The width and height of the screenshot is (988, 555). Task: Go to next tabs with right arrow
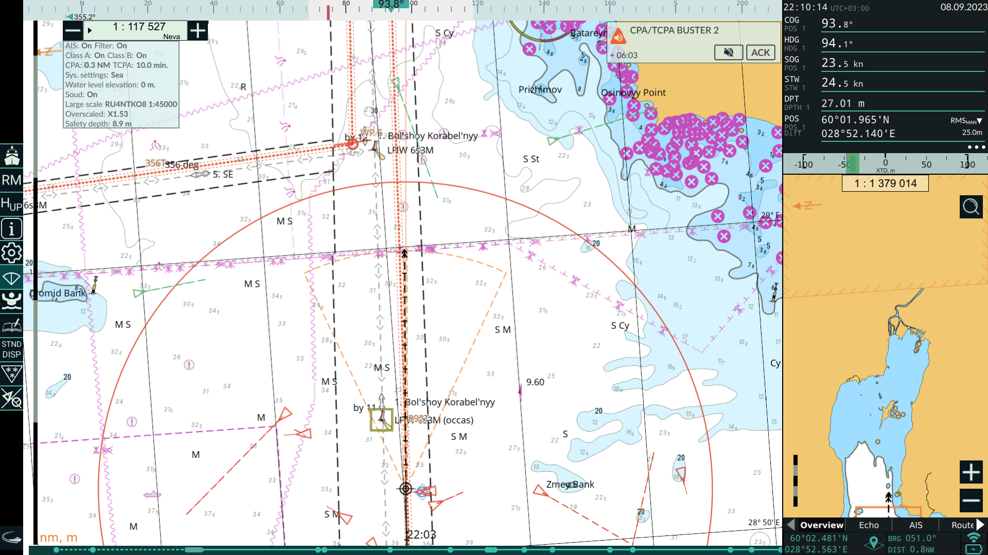click(981, 525)
